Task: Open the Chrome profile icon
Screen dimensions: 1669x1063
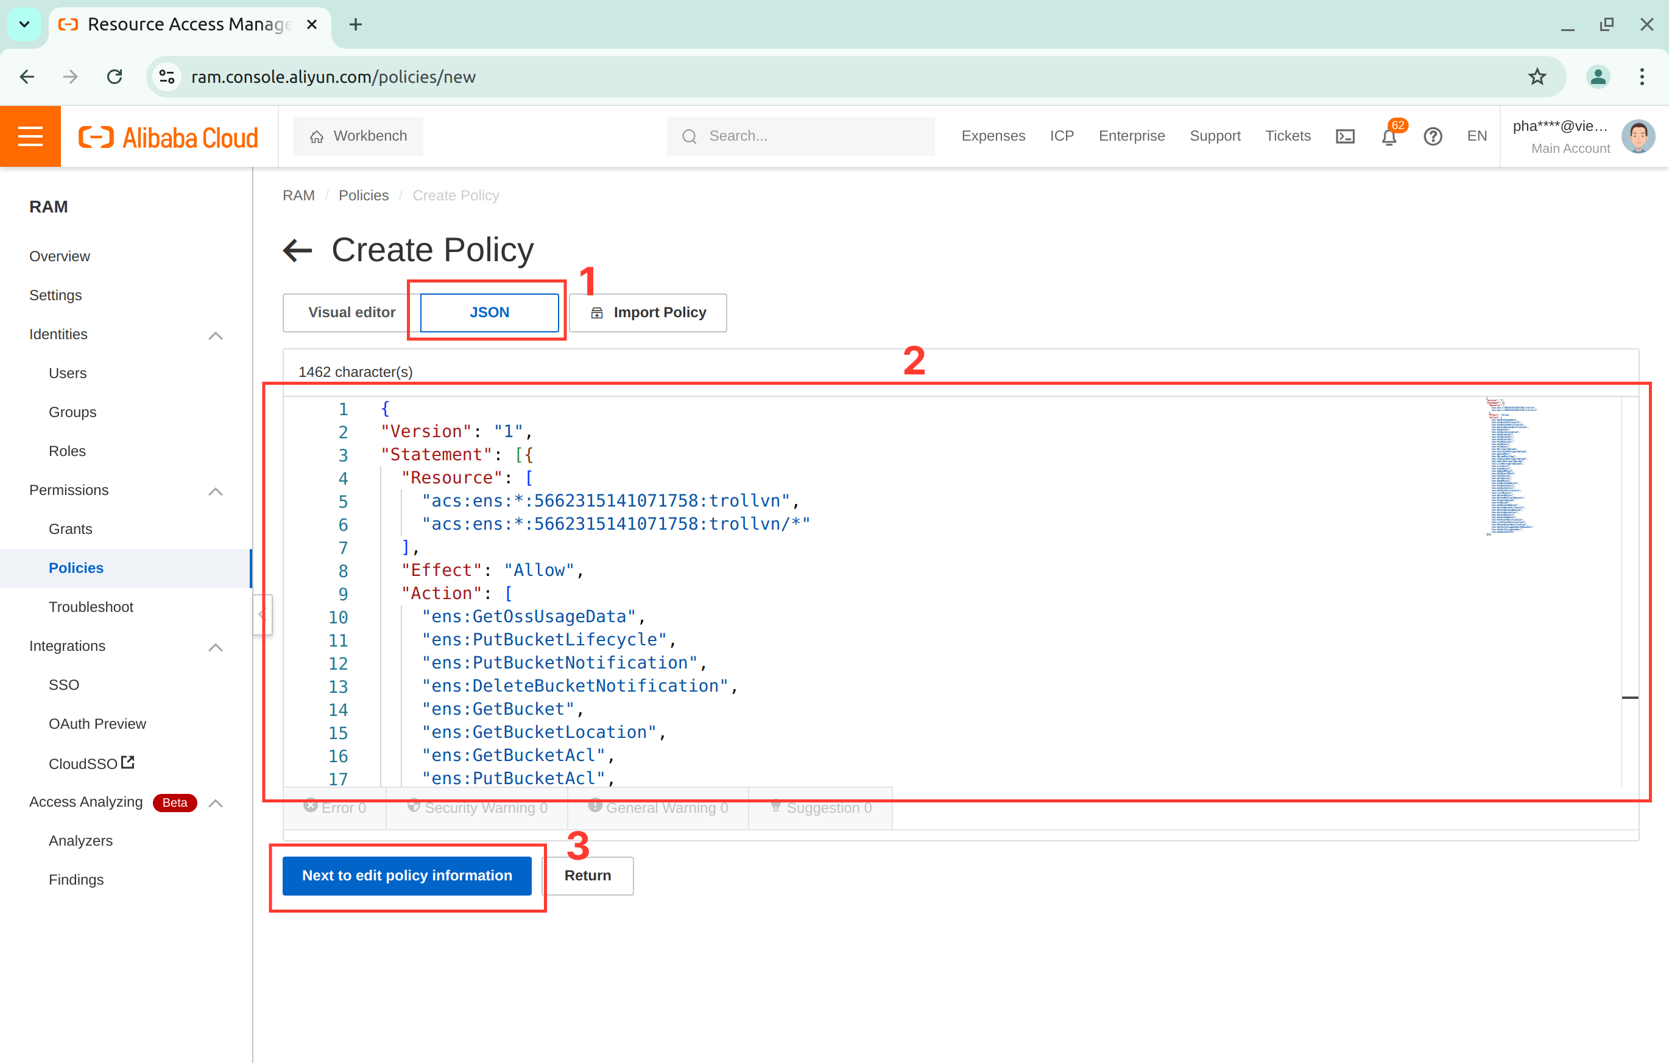Action: [x=1598, y=76]
